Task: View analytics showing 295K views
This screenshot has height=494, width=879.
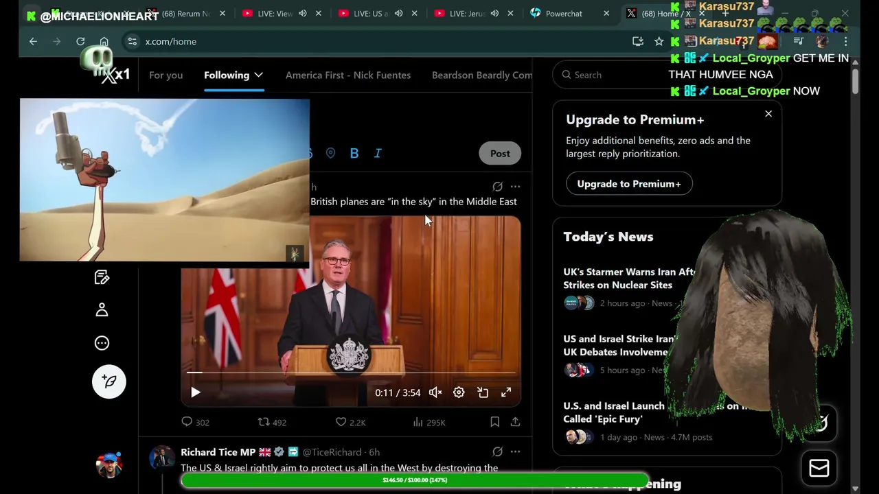Action: [x=429, y=422]
